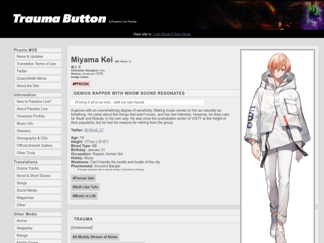Open the DreamWidth Mirror link

coord(38,79)
